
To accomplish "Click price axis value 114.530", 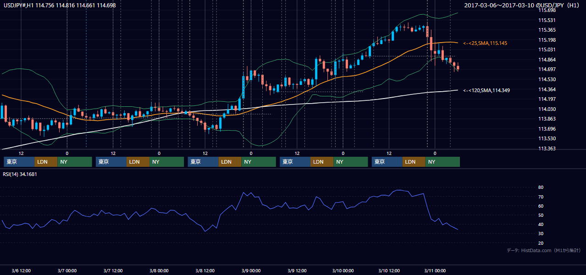I will (547, 79).
